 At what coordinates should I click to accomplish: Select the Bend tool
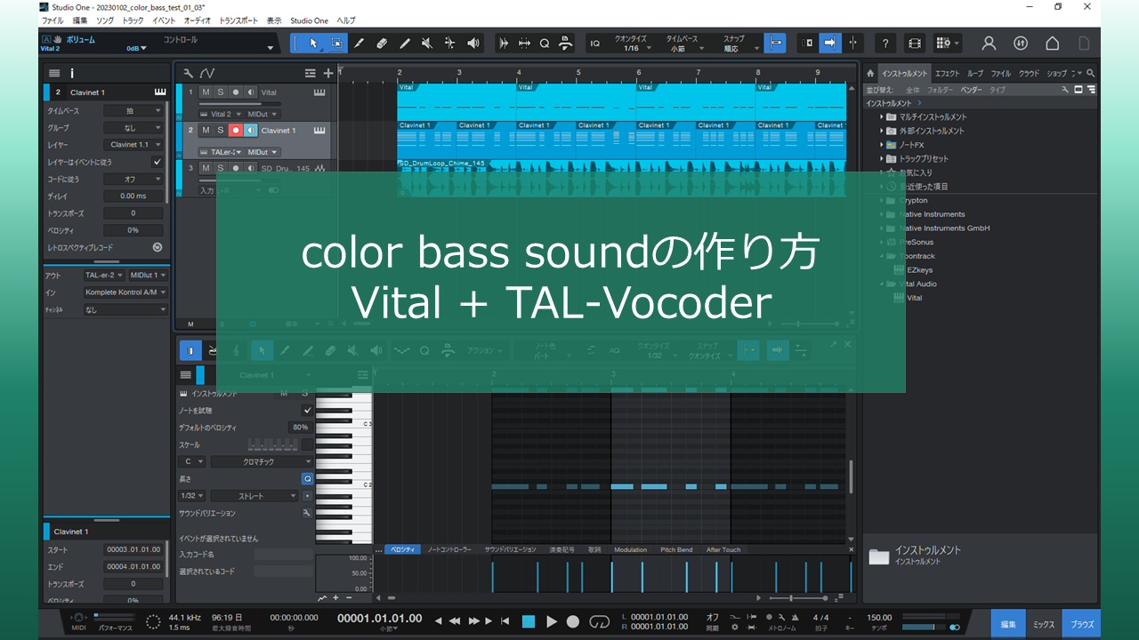click(449, 43)
